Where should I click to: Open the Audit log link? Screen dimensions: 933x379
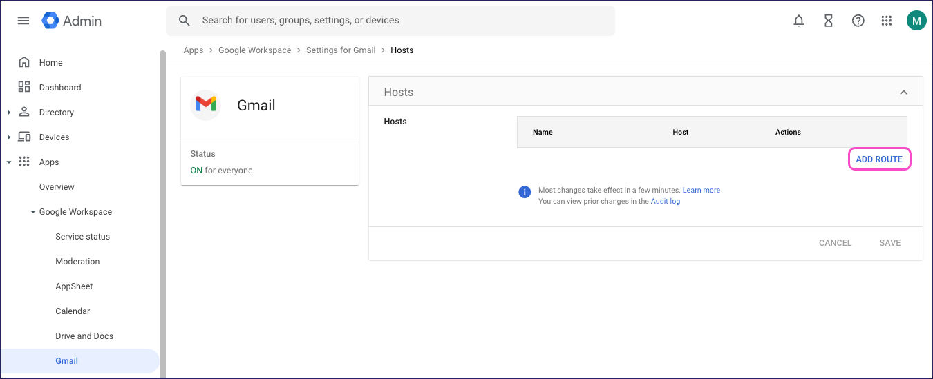click(x=665, y=202)
